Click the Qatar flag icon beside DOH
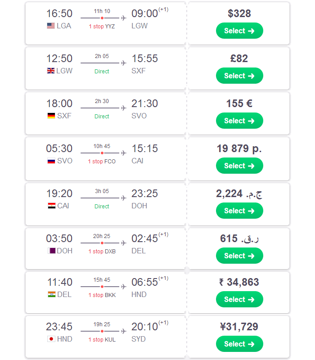Screen dimensions: 315x360 (x=51, y=251)
